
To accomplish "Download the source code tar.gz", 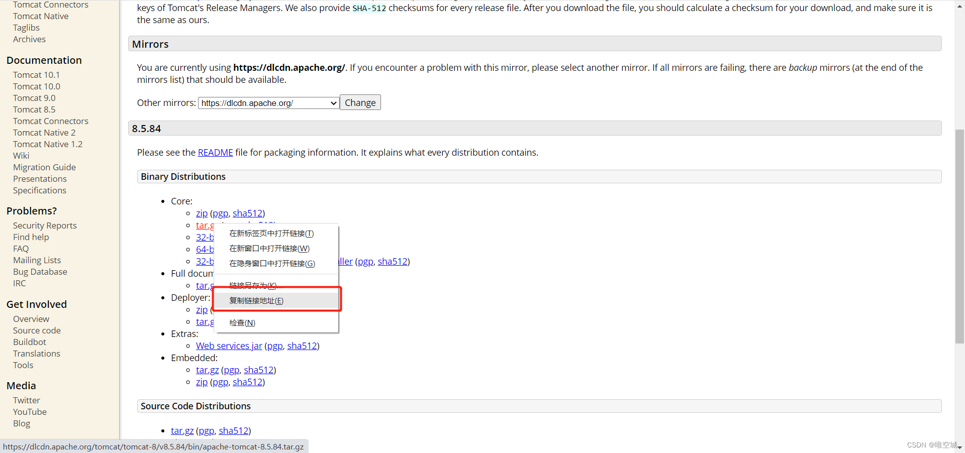I will pos(182,431).
